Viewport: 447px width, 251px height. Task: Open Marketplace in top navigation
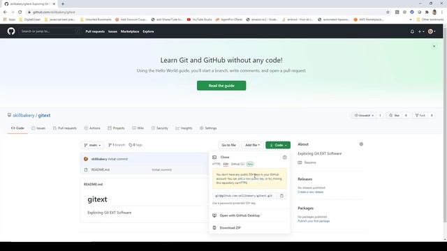[130, 31]
